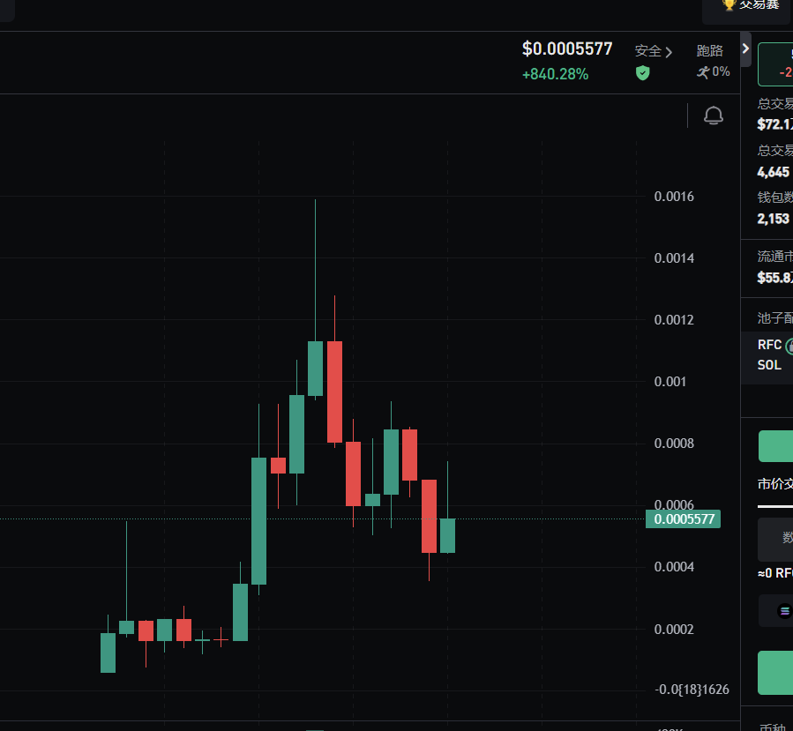Click the latest green candlestick at current price
This screenshot has width=793, height=731.
point(447,535)
